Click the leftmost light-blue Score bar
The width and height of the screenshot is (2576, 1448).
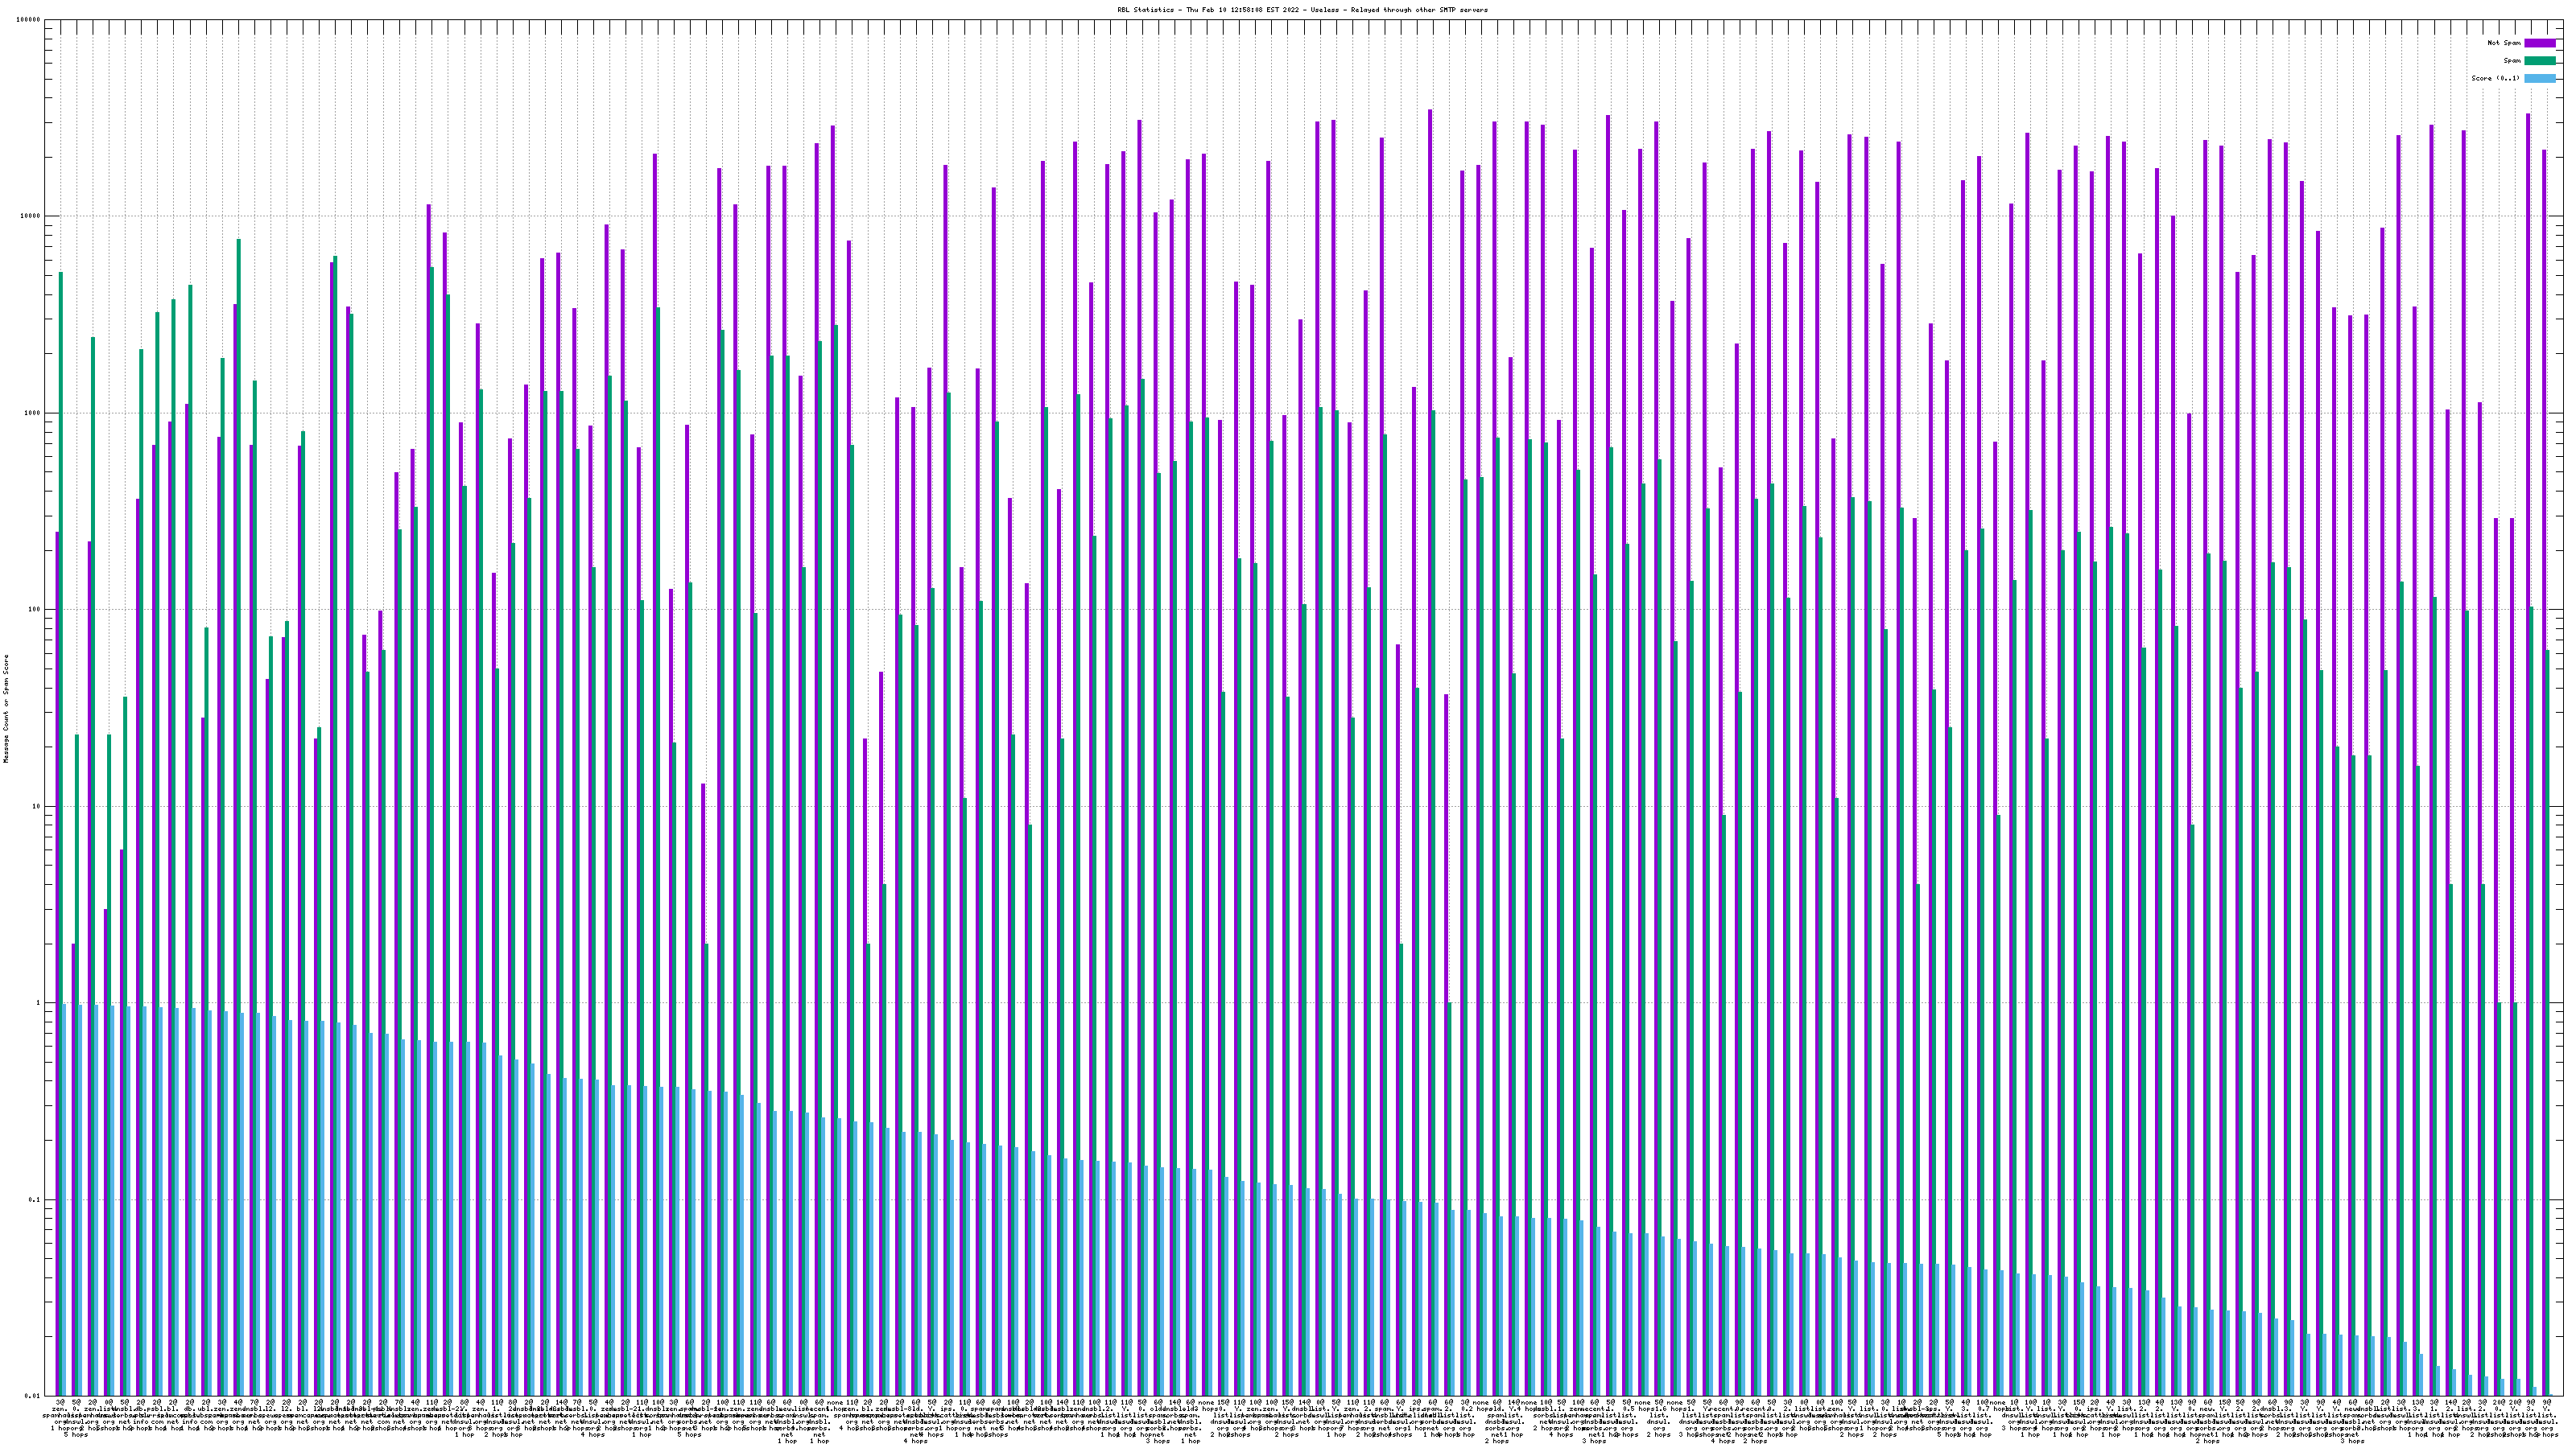[x=65, y=1199]
